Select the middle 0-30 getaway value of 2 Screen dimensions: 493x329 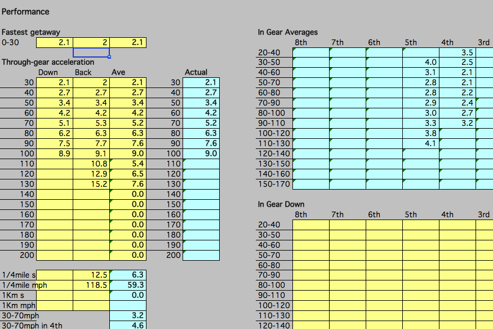coord(91,42)
